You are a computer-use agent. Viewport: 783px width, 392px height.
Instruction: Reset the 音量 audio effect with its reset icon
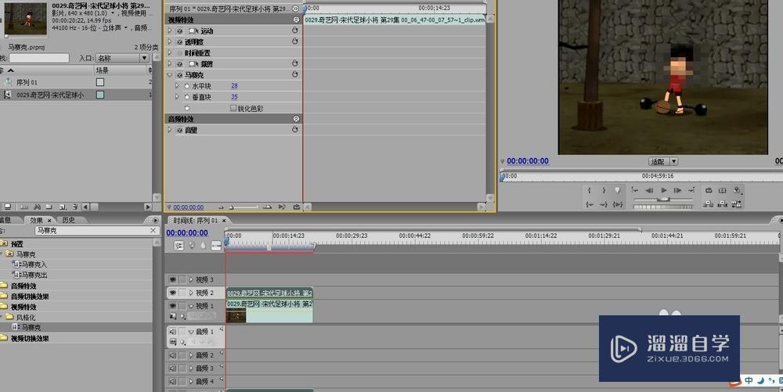tap(294, 130)
